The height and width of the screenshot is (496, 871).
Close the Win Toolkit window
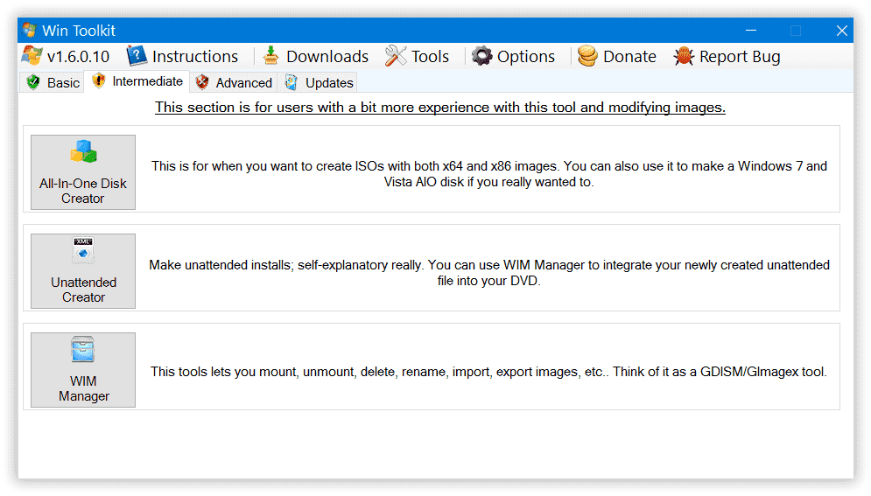pyautogui.click(x=841, y=31)
